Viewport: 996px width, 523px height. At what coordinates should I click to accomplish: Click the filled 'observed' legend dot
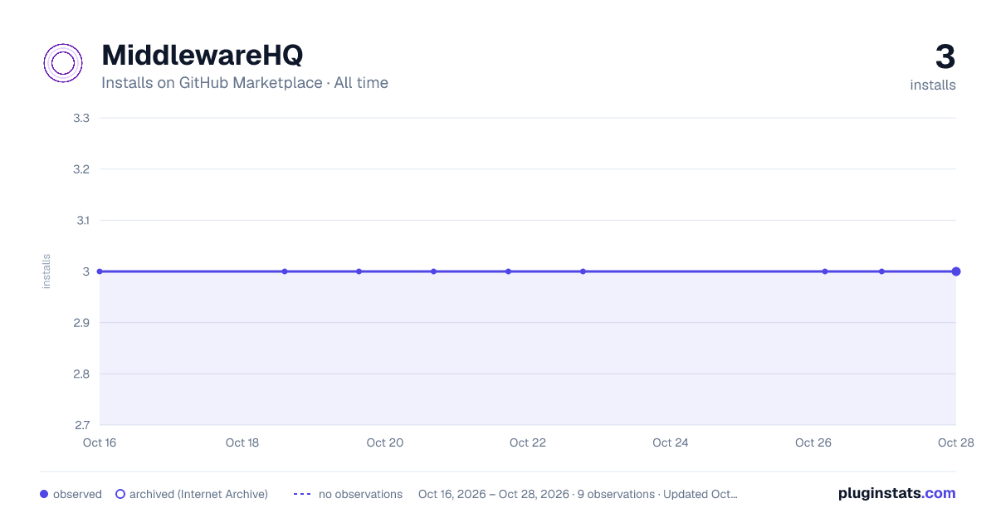tap(44, 494)
